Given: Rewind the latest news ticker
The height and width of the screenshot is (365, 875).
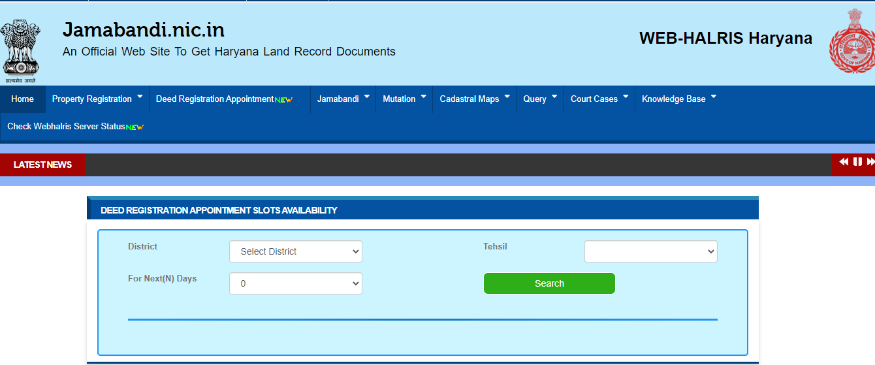Looking at the screenshot, I should [x=844, y=162].
